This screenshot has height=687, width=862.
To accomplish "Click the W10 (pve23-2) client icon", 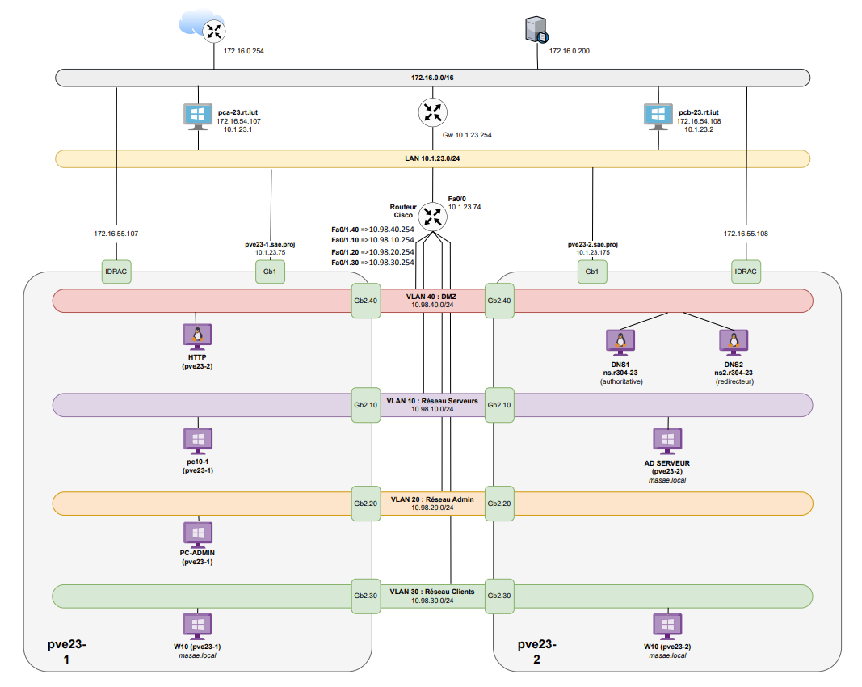I will point(667,626).
